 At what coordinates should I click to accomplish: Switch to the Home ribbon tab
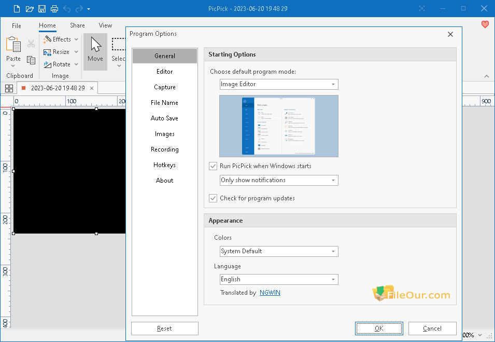[x=47, y=25]
